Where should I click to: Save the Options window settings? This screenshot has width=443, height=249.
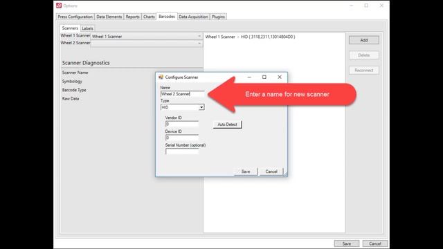(x=347, y=243)
